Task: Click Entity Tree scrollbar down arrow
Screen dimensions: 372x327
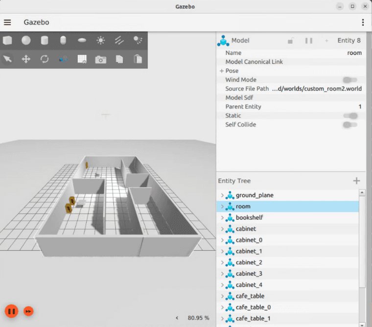Action: pos(362,325)
